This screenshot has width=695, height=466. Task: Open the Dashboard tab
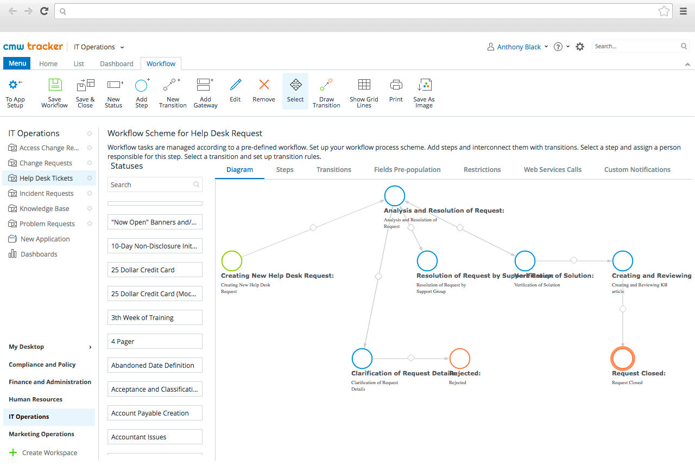point(116,63)
